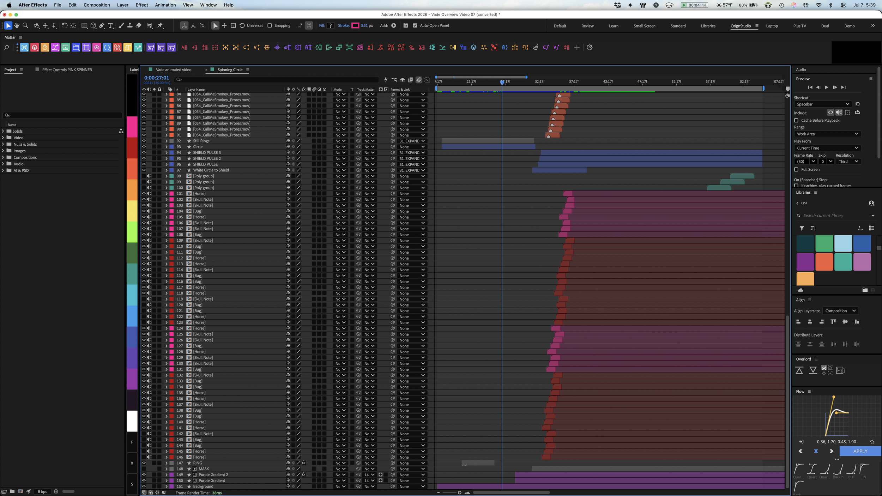Expand the Solids folder in Project panel

pos(3,131)
